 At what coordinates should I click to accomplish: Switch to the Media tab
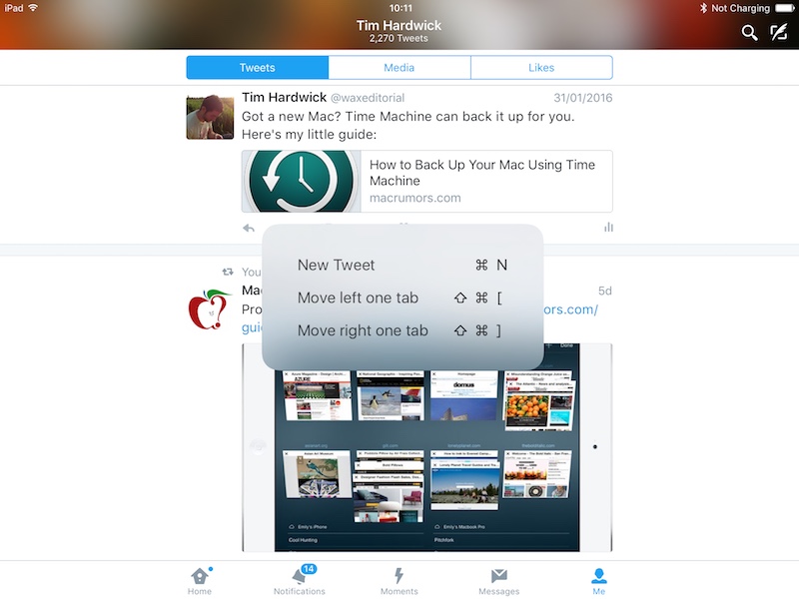(x=399, y=68)
